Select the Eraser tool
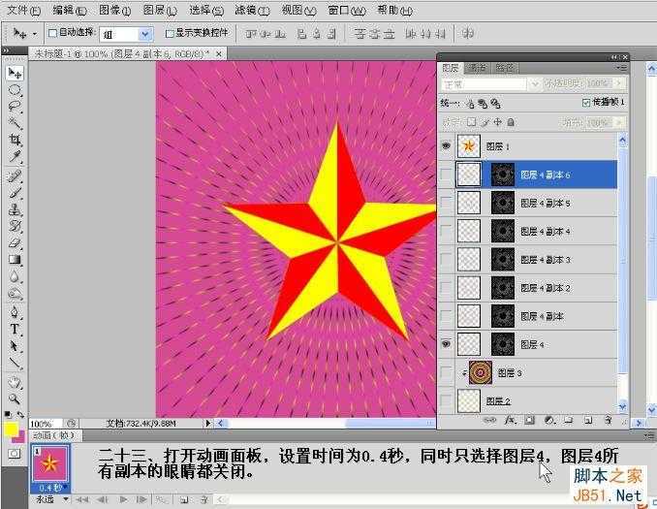The height and width of the screenshot is (509, 657). click(15, 242)
